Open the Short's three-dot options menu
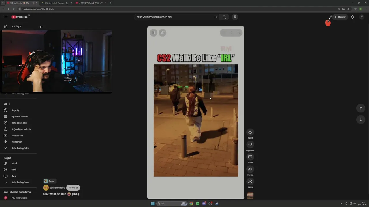369x207 pixels. click(x=231, y=33)
